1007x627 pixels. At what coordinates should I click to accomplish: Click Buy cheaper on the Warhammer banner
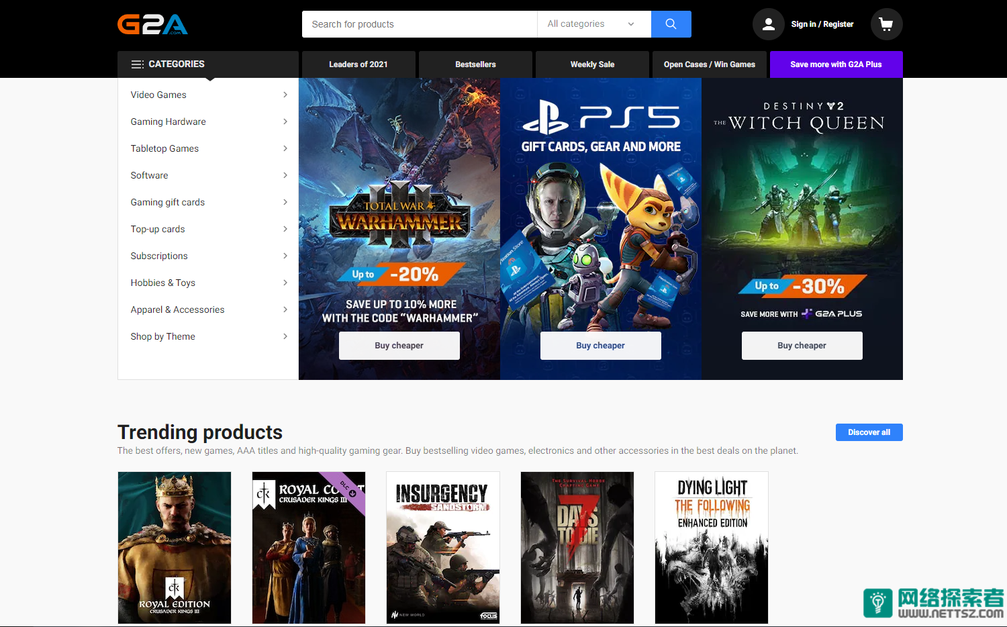(x=399, y=345)
